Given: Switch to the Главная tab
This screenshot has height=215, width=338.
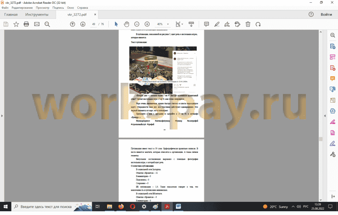Looking at the screenshot, I should pos(11,15).
